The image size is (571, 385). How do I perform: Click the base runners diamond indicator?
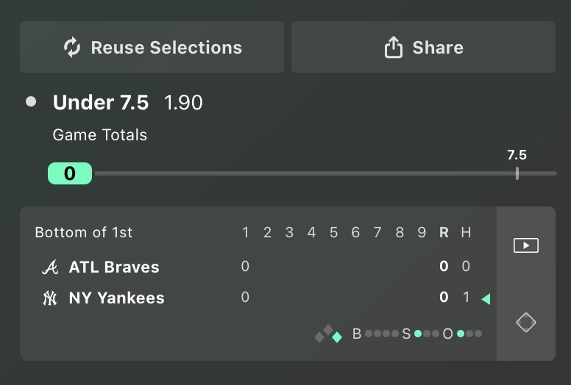tap(328, 334)
